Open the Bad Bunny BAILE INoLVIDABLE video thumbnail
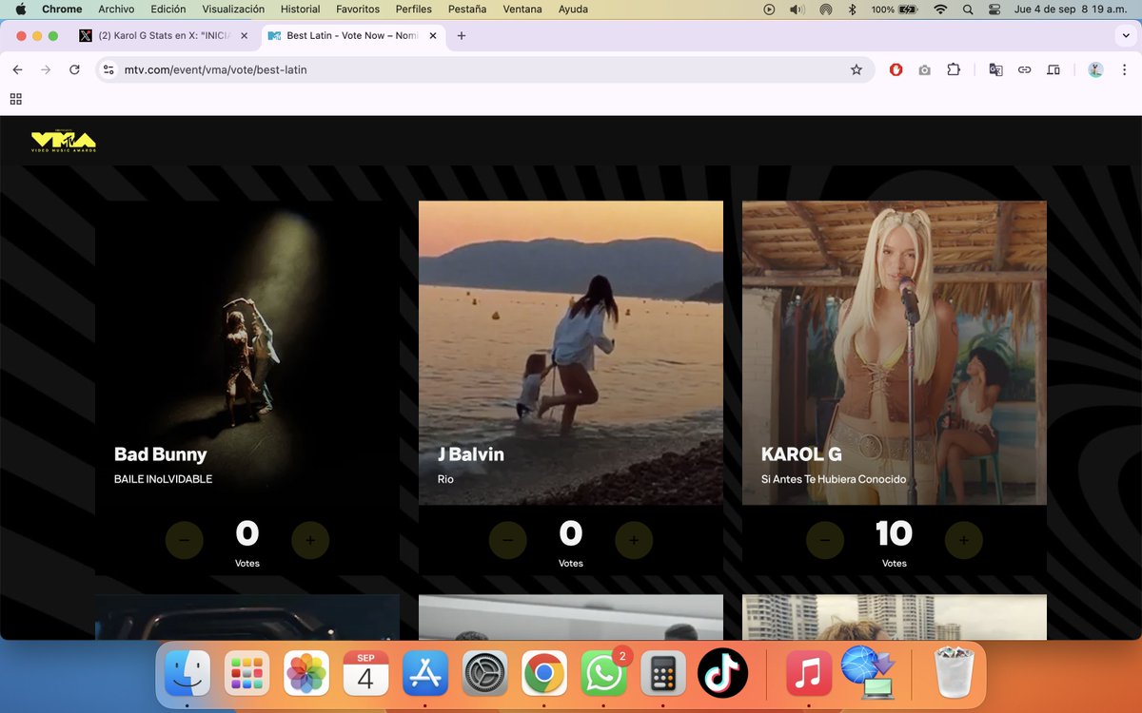The width and height of the screenshot is (1142, 713). 247,353
